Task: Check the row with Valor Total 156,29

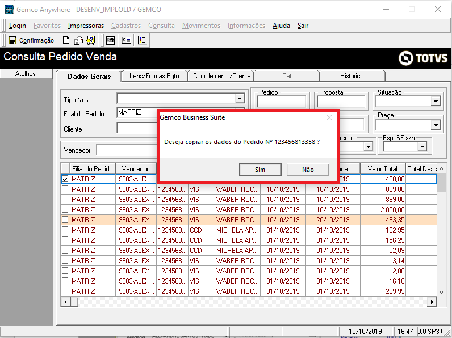Action: [65, 240]
